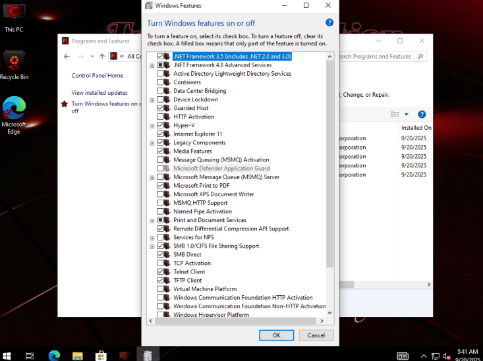This screenshot has width=483, height=361.
Task: Click the feature list horizontal scroll right arrow
Action: [322, 321]
